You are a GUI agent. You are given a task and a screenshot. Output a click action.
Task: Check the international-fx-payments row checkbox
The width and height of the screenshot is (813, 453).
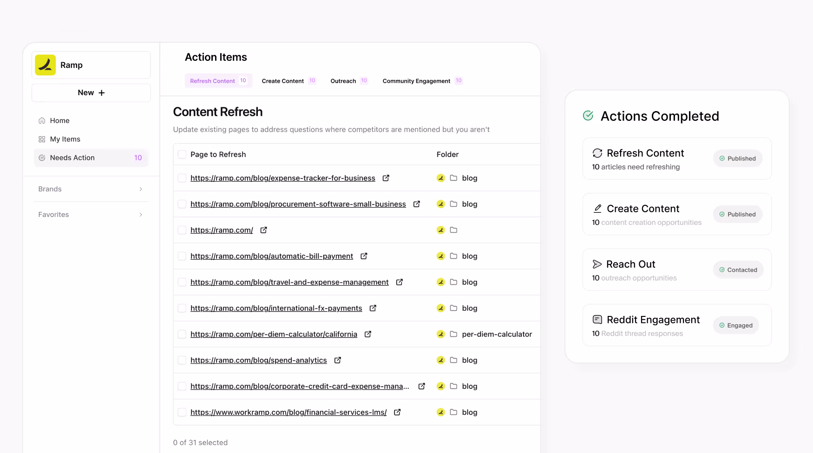(x=182, y=308)
